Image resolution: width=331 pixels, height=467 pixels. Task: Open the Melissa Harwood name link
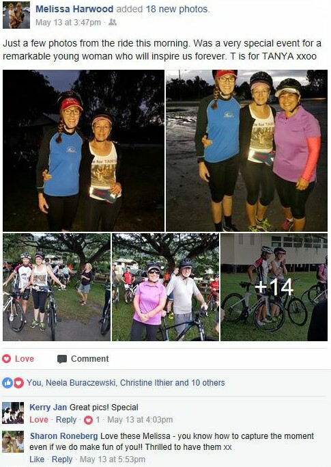74,9
